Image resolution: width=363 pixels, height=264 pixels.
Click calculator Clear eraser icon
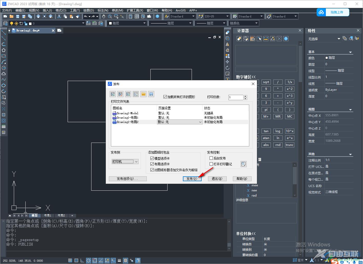tap(239, 39)
